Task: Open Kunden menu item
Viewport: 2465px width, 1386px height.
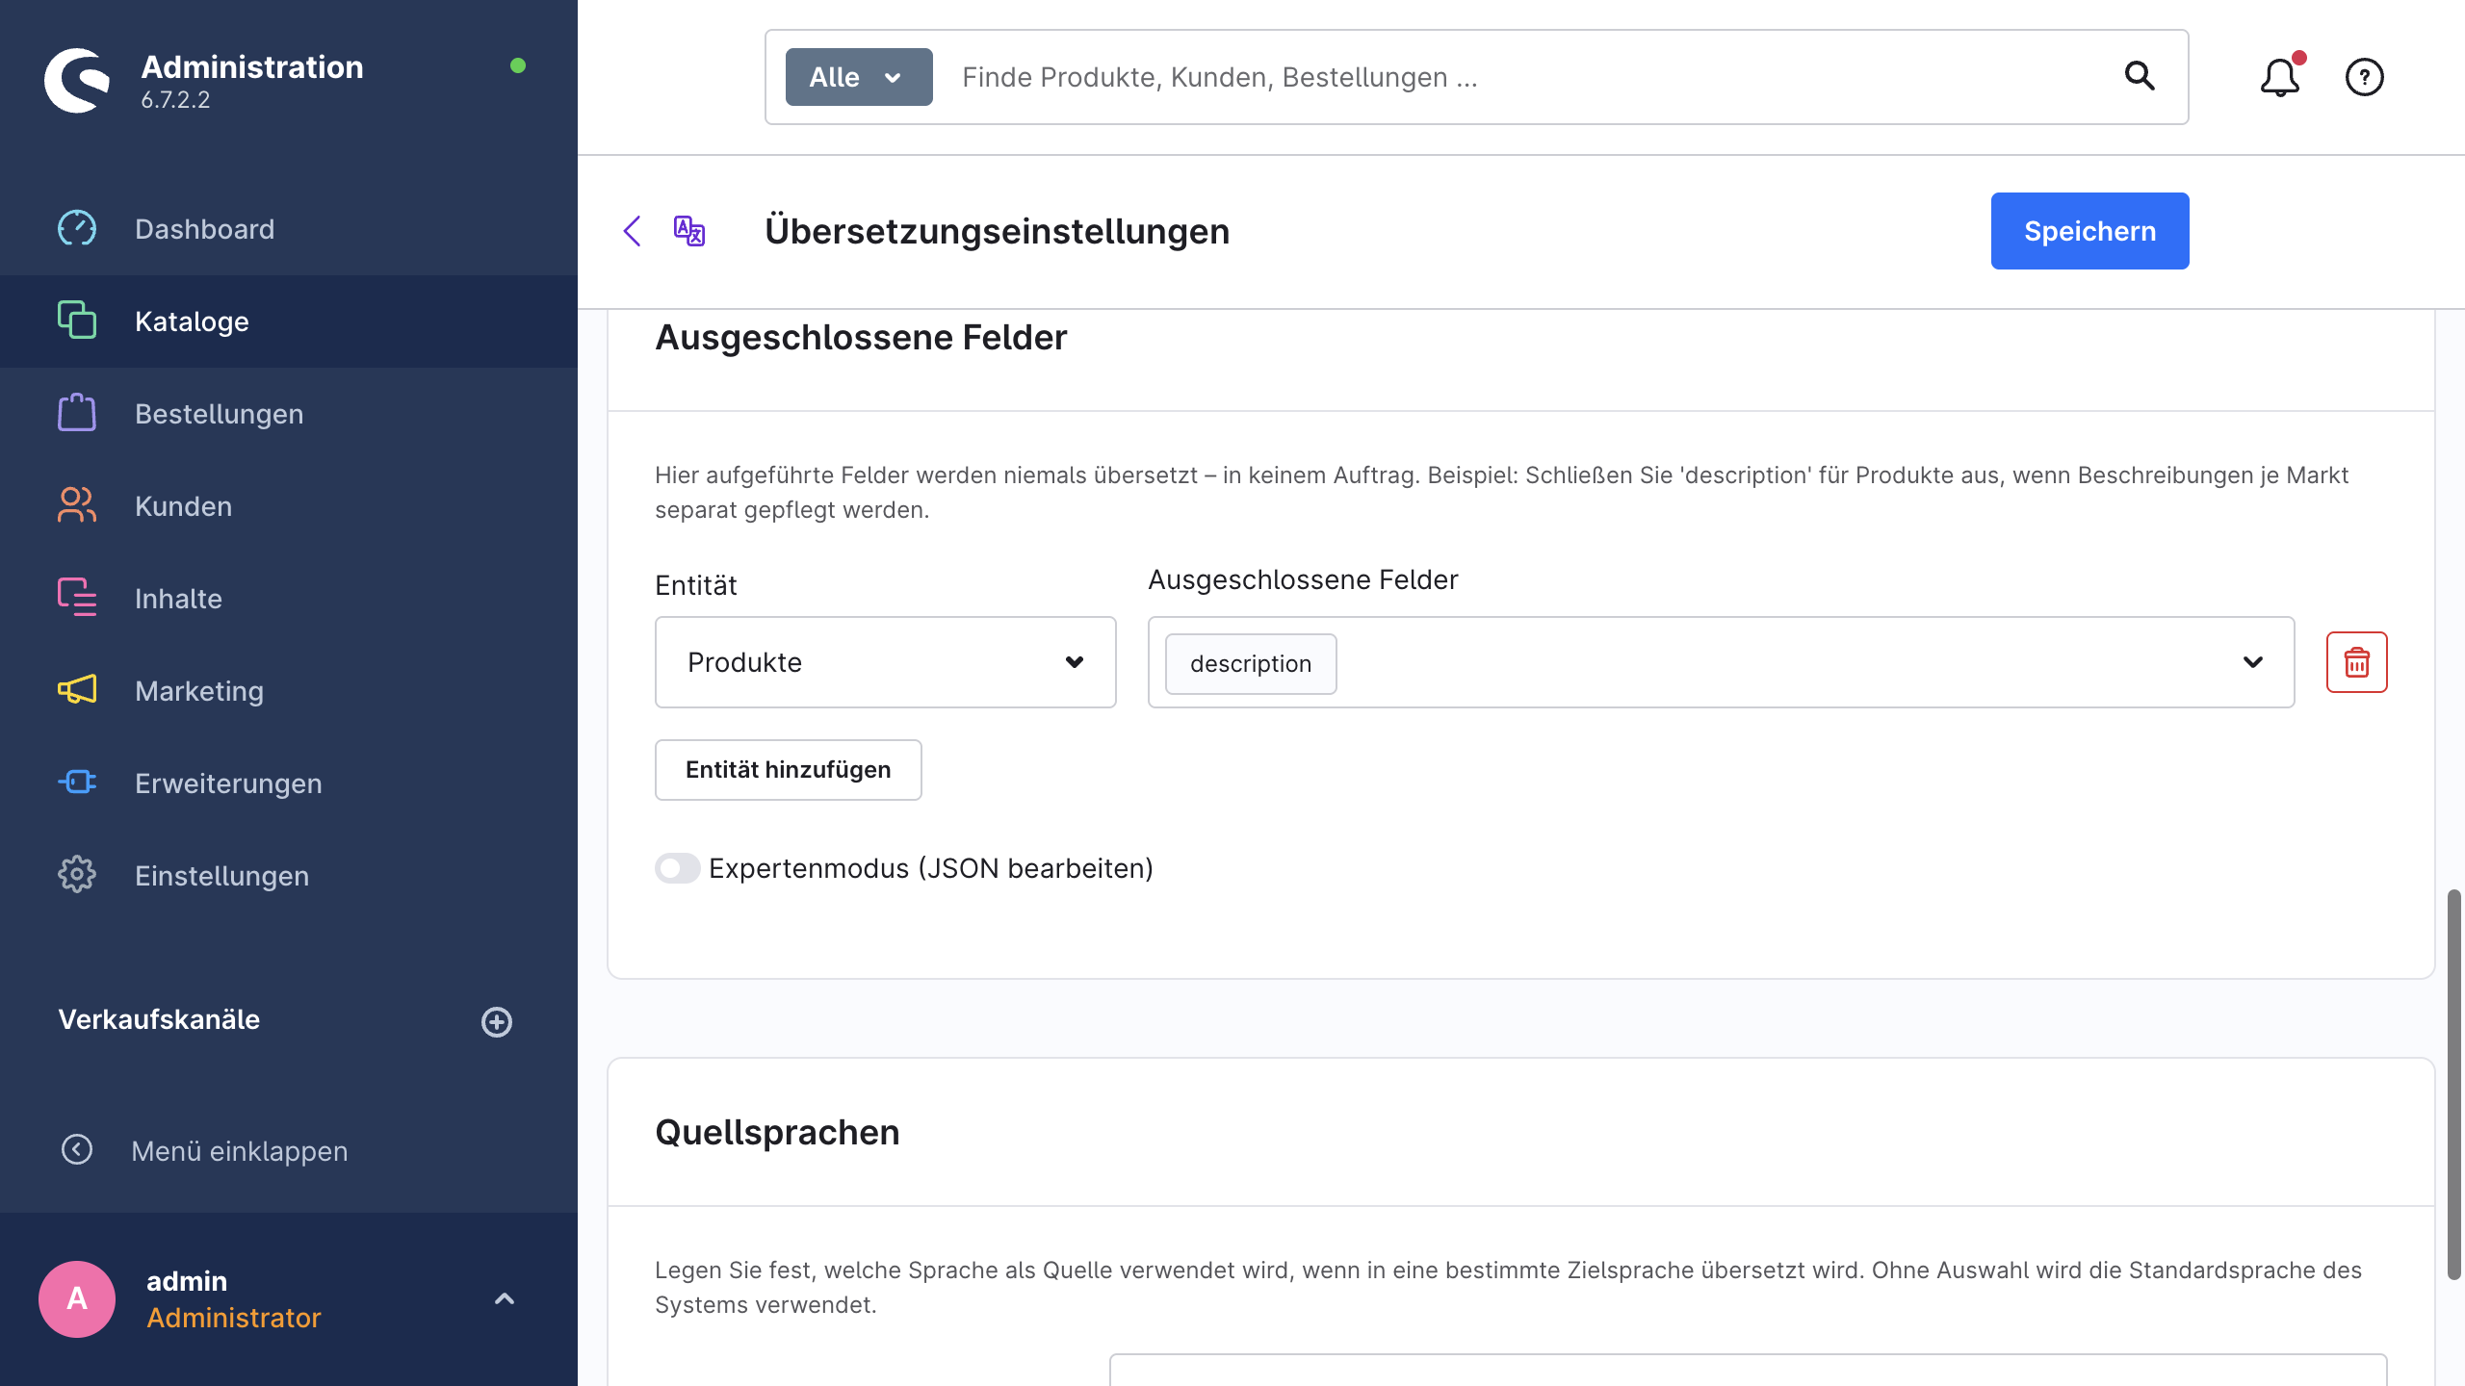Action: [289, 506]
